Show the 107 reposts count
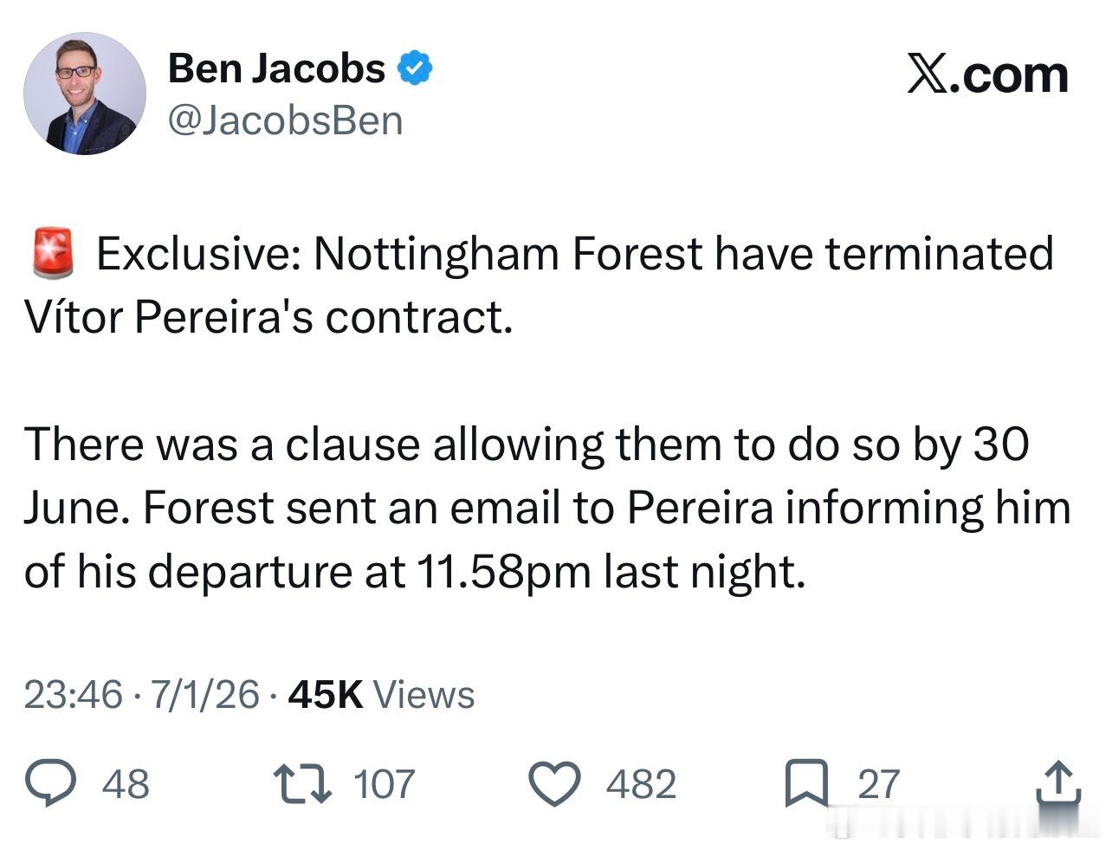Viewport: 1112px width, 850px height. pyautogui.click(x=385, y=783)
